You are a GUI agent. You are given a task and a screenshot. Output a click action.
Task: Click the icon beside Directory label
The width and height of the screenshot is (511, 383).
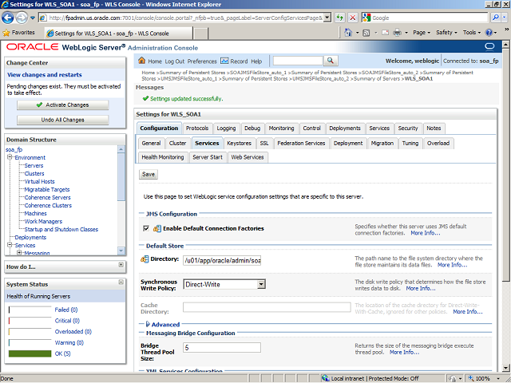[x=144, y=259]
